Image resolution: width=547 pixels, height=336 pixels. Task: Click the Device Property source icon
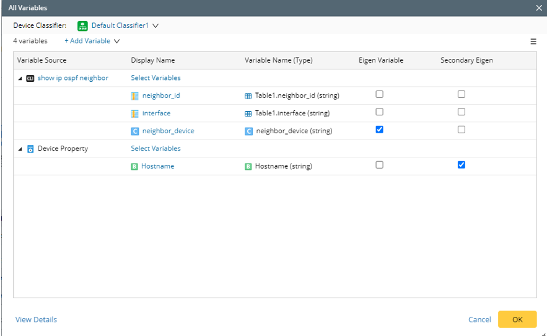[30, 149]
